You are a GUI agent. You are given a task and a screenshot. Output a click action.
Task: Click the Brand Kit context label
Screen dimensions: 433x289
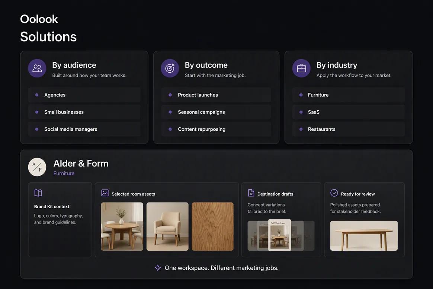click(52, 207)
